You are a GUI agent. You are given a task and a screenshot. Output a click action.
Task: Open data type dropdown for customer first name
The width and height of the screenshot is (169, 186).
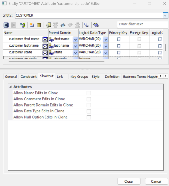(106, 39)
